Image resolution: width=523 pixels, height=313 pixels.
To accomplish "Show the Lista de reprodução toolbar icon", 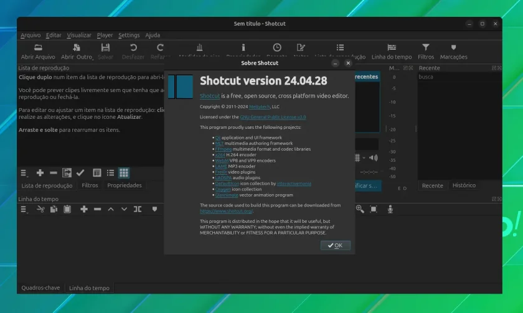I will click(x=340, y=47).
